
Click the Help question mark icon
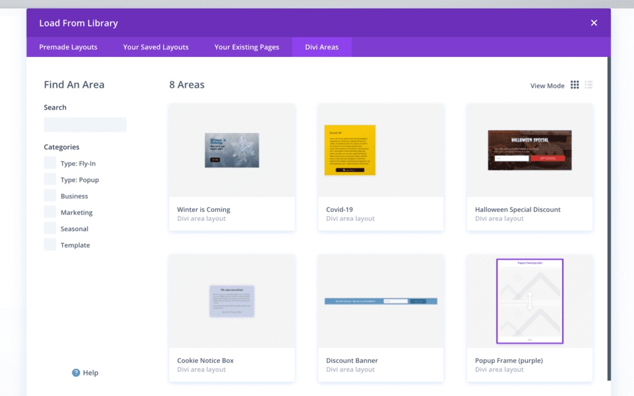click(76, 373)
